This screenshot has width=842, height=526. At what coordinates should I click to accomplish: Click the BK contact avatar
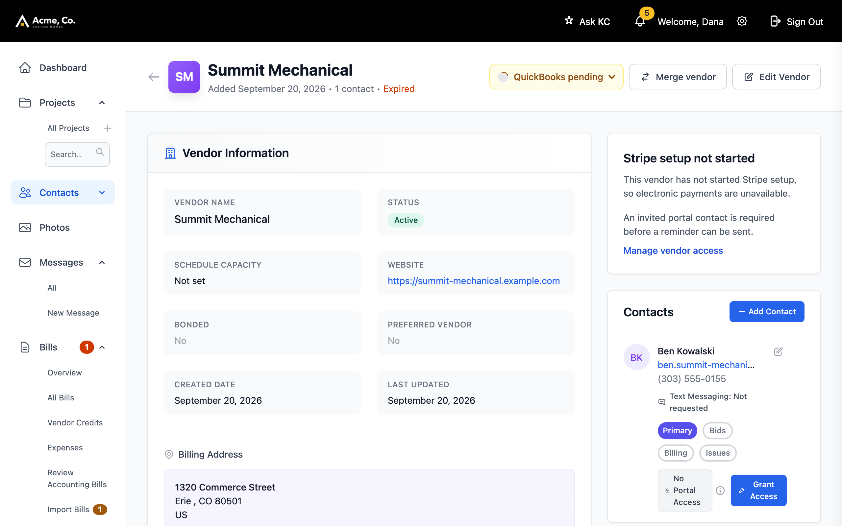pos(636,357)
